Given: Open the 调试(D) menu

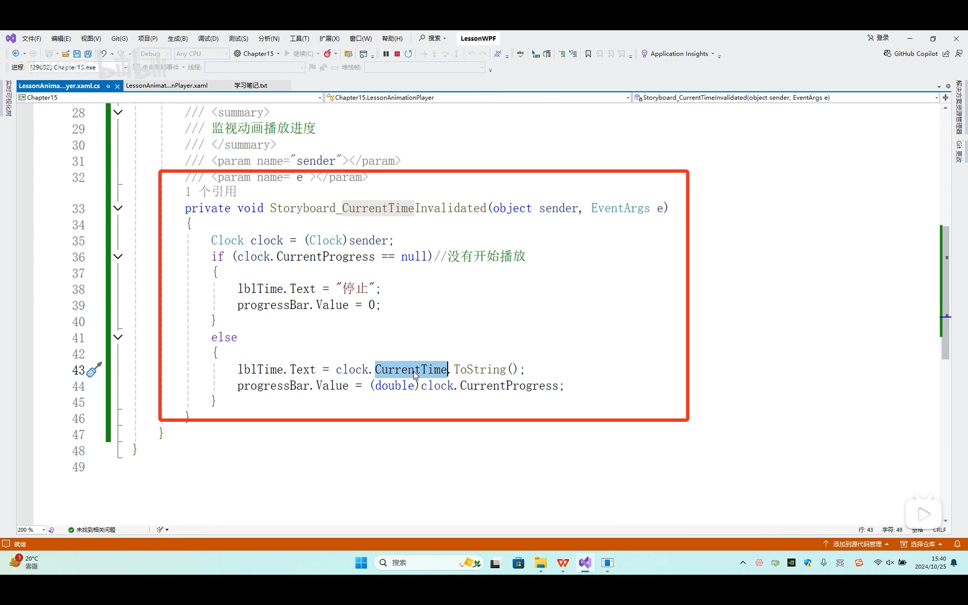Looking at the screenshot, I should (208, 38).
